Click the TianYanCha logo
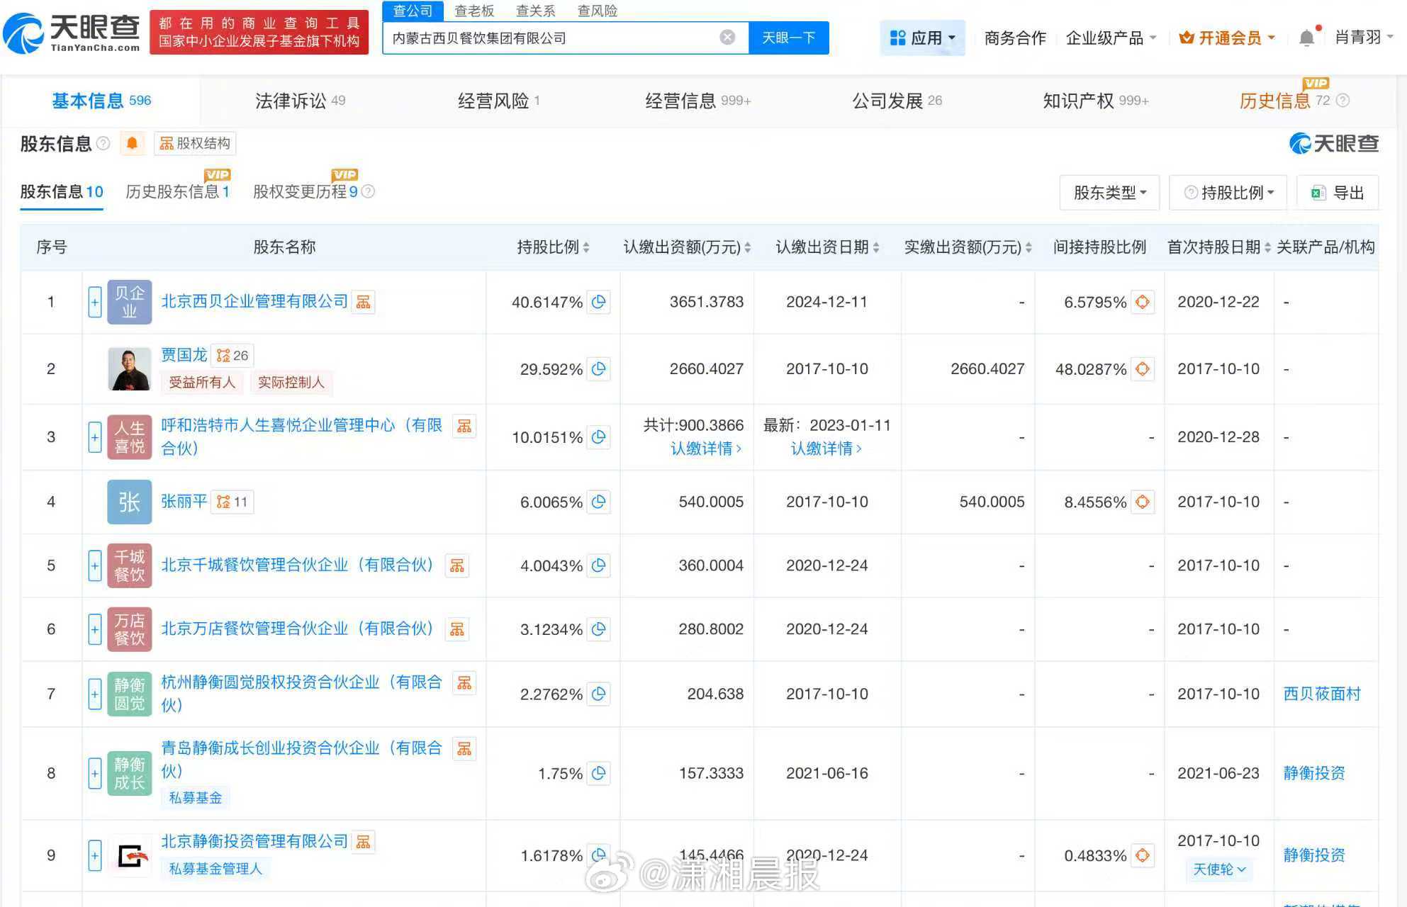Screen dimensions: 1407x907 coord(72,33)
